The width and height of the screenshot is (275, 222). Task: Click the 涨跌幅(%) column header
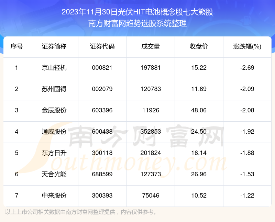pos(247,47)
